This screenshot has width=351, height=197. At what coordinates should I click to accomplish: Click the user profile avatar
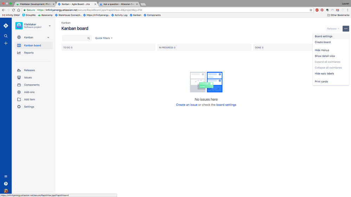pos(6,191)
